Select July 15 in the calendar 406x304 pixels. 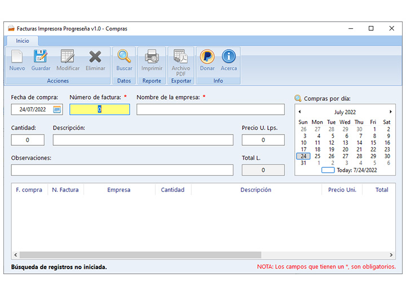pyautogui.click(x=373, y=142)
